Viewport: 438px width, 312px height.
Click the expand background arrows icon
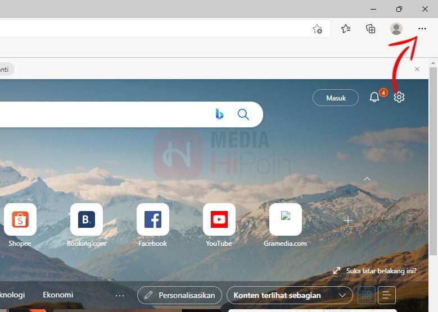(x=337, y=270)
